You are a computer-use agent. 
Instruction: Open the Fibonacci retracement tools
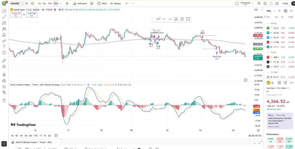[x=4, y=23]
